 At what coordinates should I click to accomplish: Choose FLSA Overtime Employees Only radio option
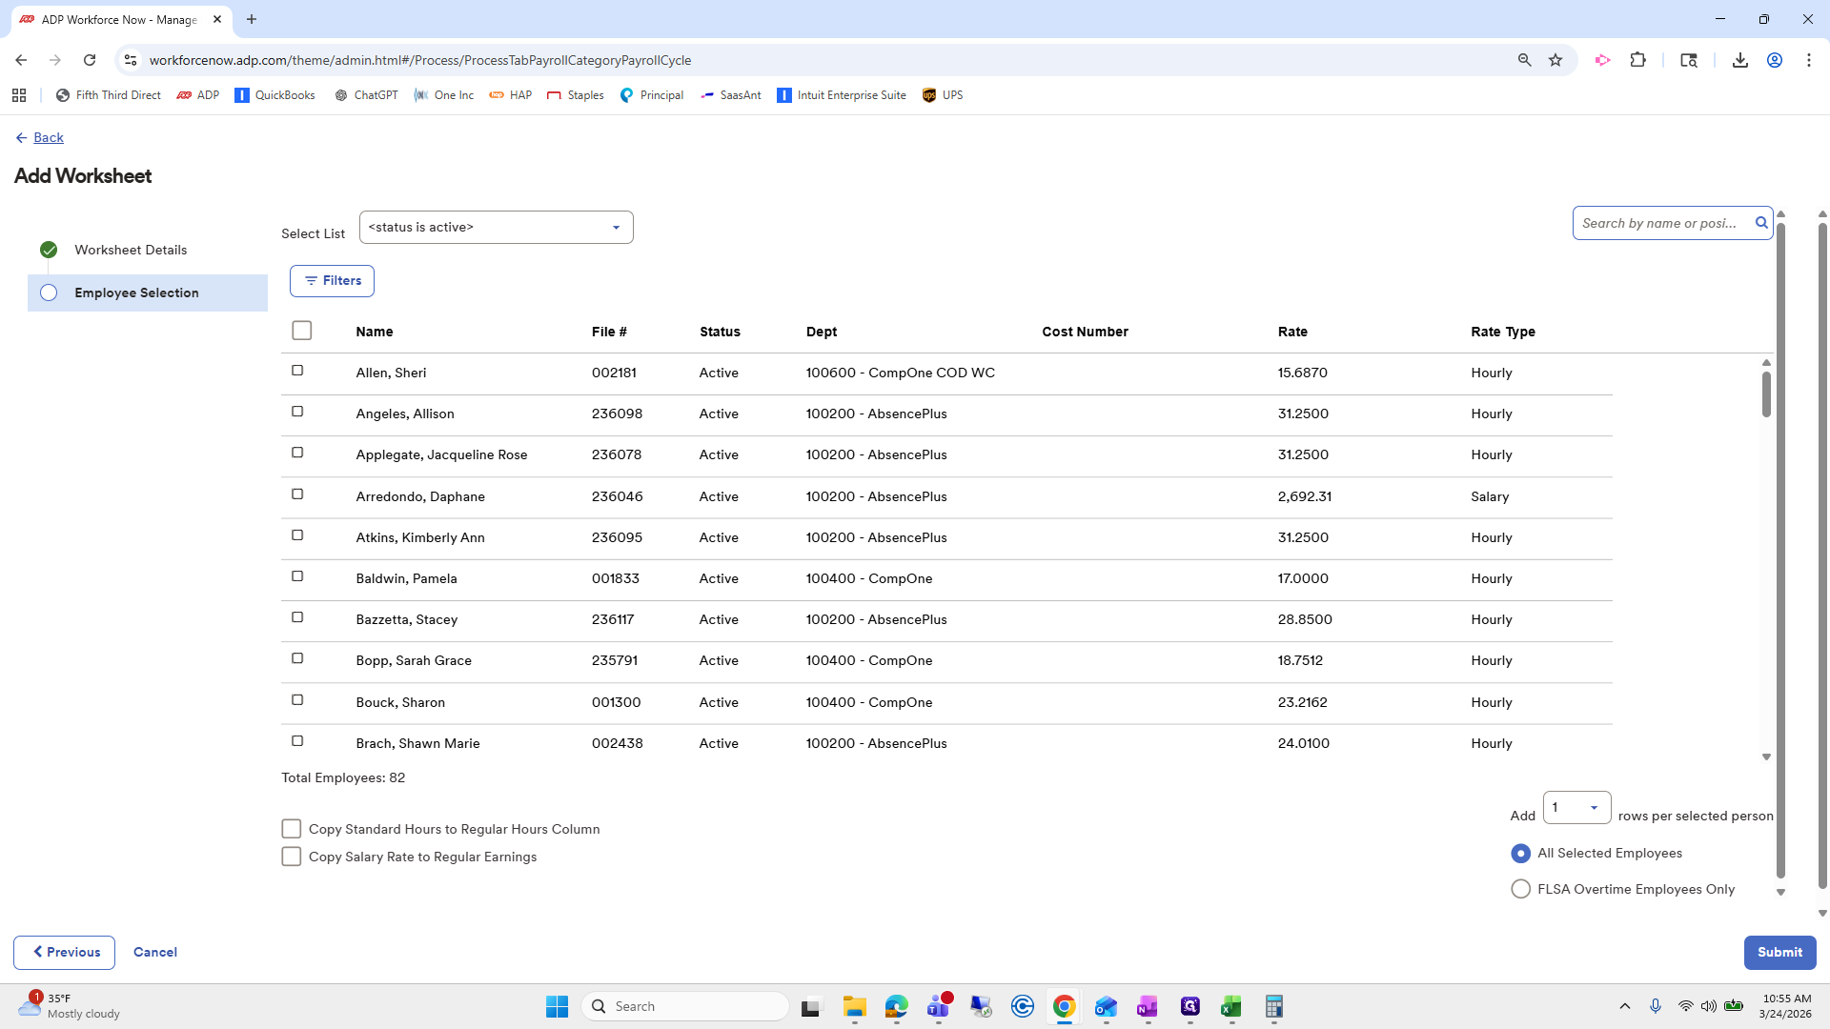(1521, 889)
